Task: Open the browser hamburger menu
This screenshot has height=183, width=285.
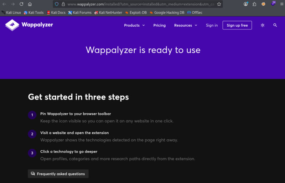Action: (282, 4)
